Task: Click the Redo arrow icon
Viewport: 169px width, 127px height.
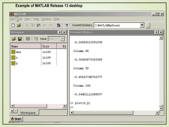Action: coord(50,26)
